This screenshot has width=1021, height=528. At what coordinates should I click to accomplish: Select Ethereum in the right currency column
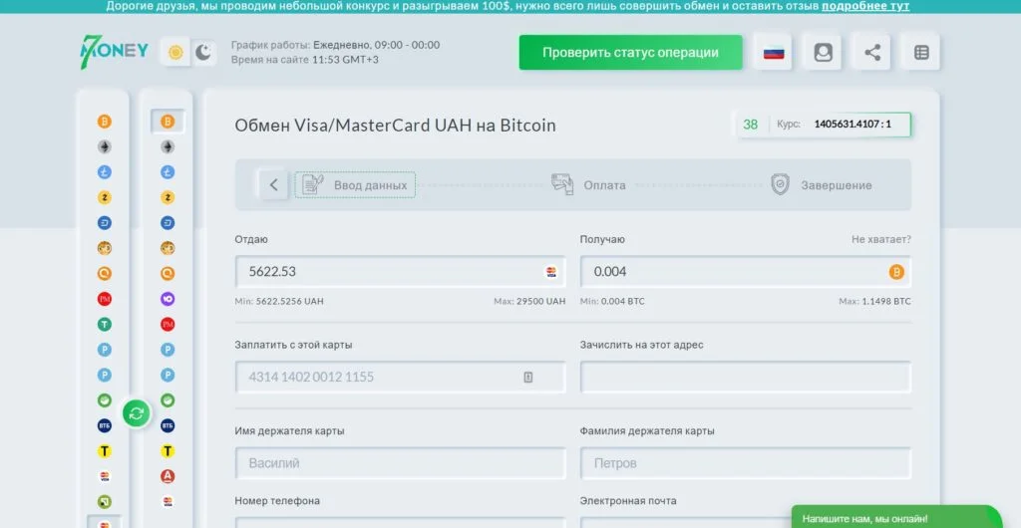(x=168, y=147)
